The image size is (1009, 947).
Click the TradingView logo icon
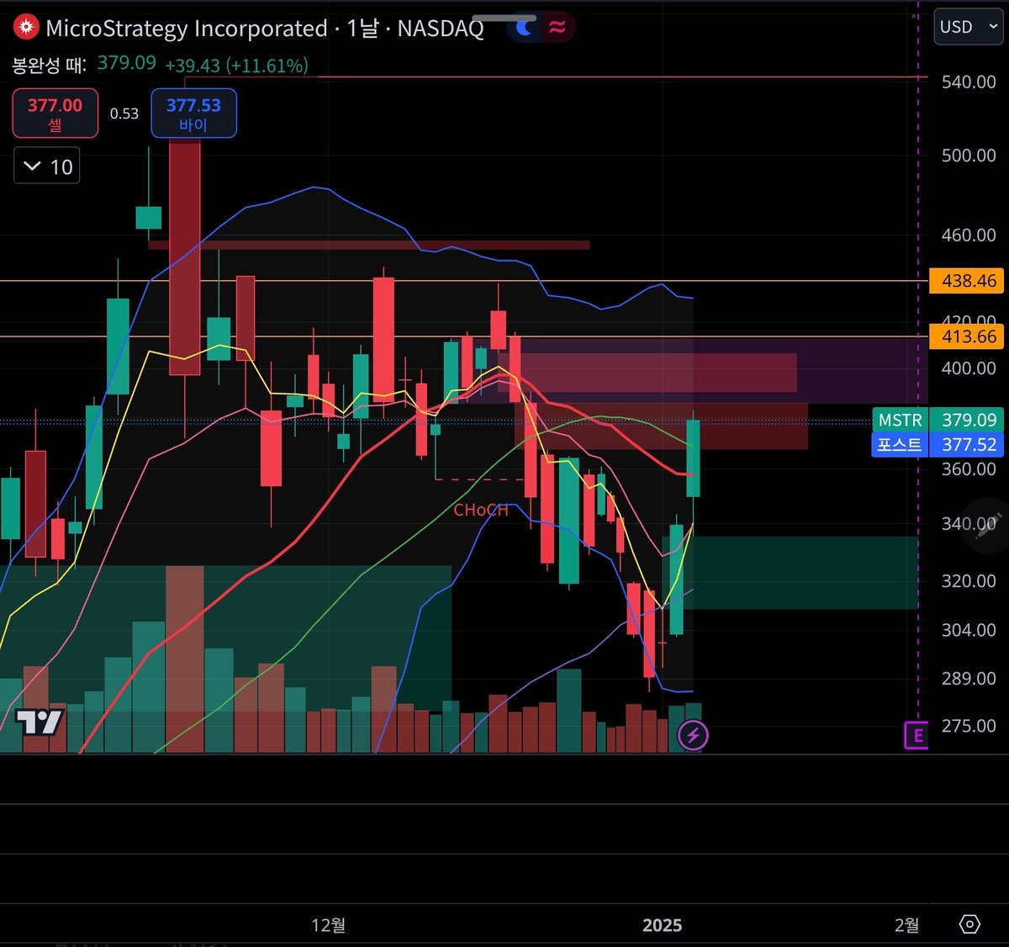(x=40, y=722)
